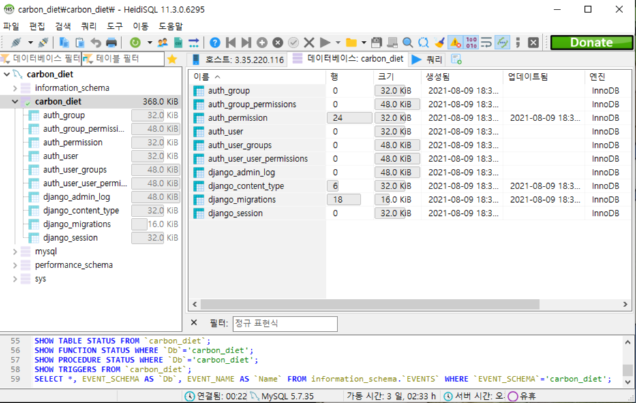Screen dimensions: 636x403
Task: Close the filter panel with the X
Action: point(194,323)
